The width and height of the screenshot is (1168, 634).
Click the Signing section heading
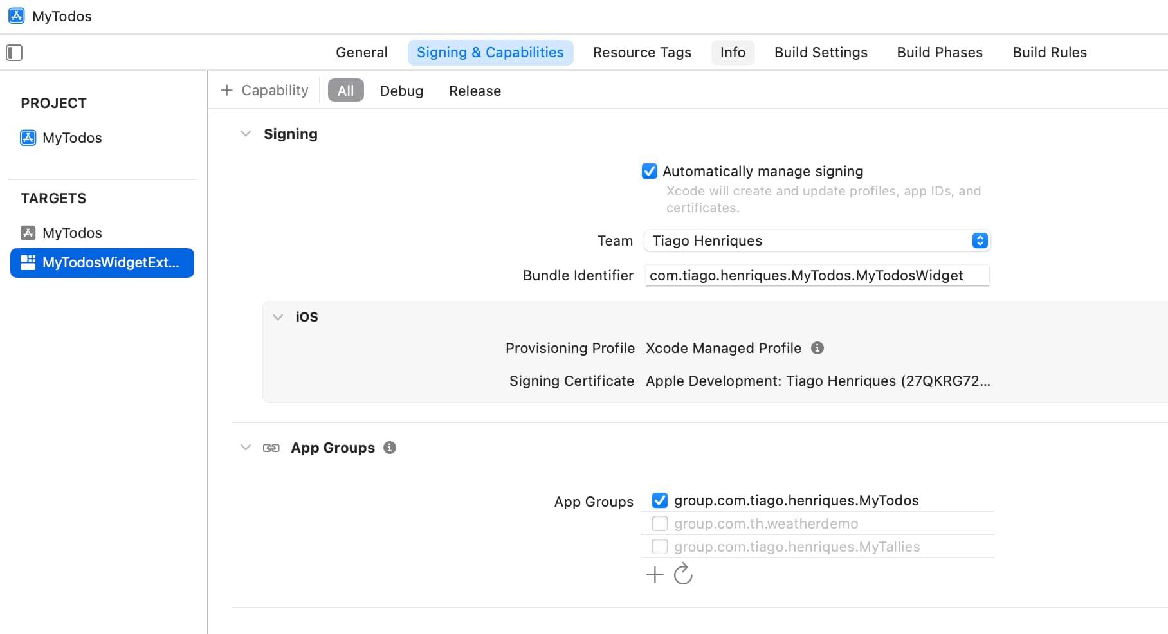[x=291, y=134]
